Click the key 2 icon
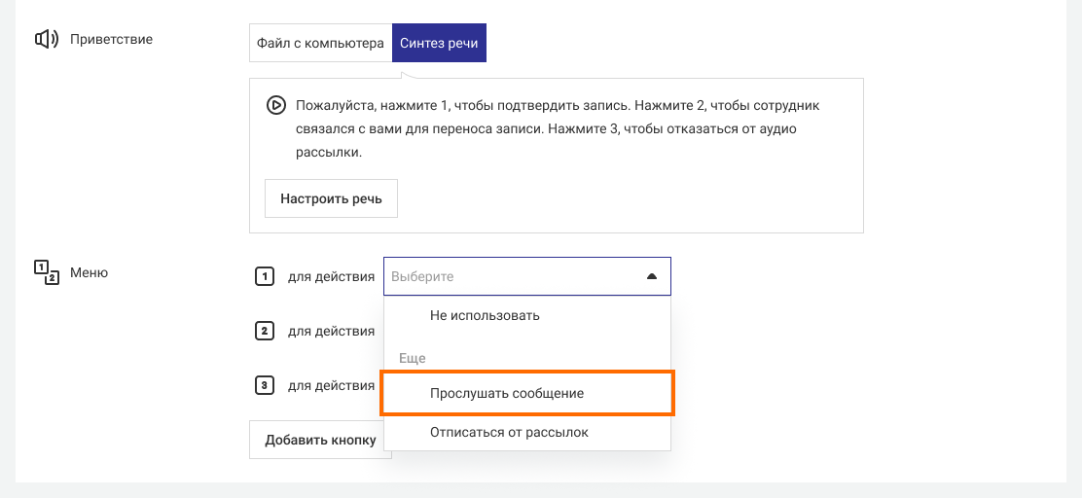Viewport: 1082px width, 498px height. click(x=264, y=331)
